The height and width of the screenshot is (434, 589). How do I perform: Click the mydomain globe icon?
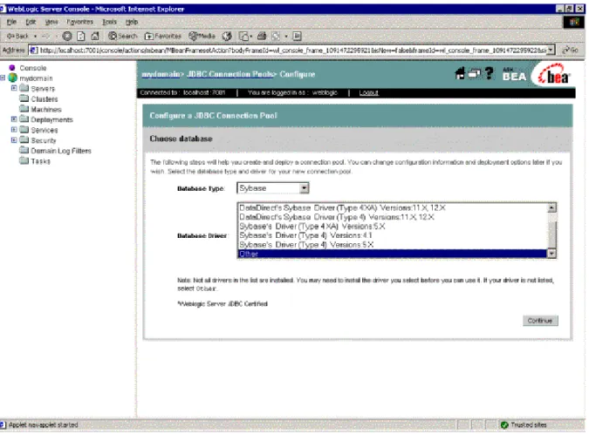pyautogui.click(x=13, y=78)
